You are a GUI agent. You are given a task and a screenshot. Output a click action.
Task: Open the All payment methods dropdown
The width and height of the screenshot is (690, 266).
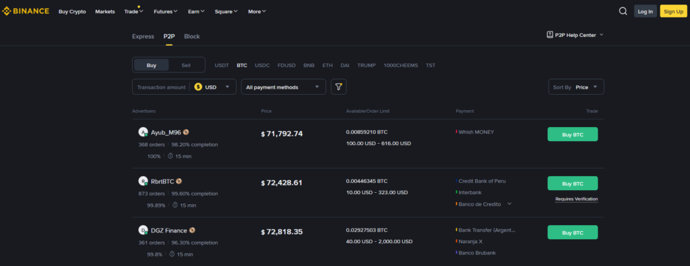coord(284,87)
